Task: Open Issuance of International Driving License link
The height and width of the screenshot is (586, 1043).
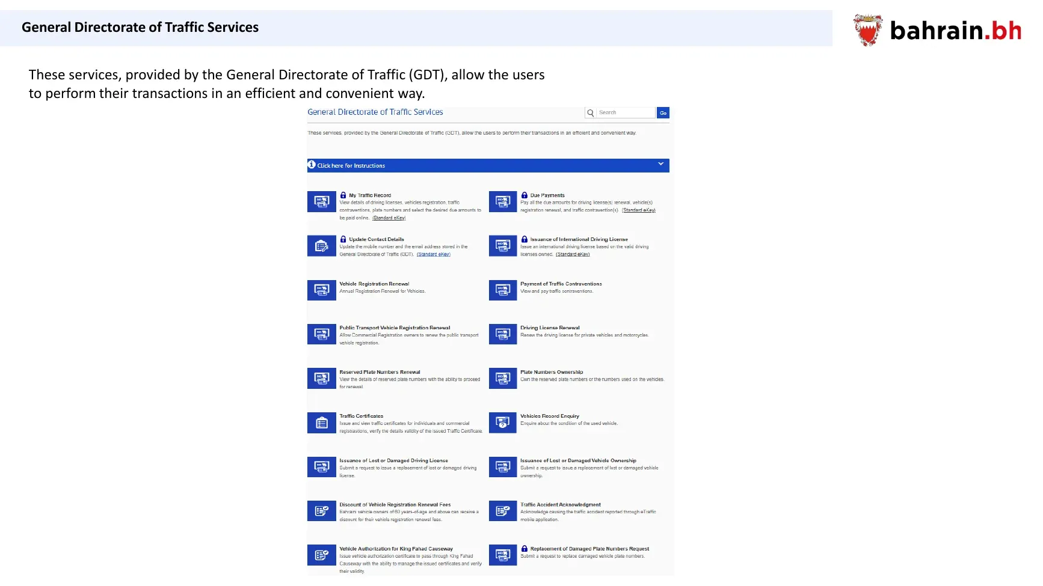Action: click(579, 239)
